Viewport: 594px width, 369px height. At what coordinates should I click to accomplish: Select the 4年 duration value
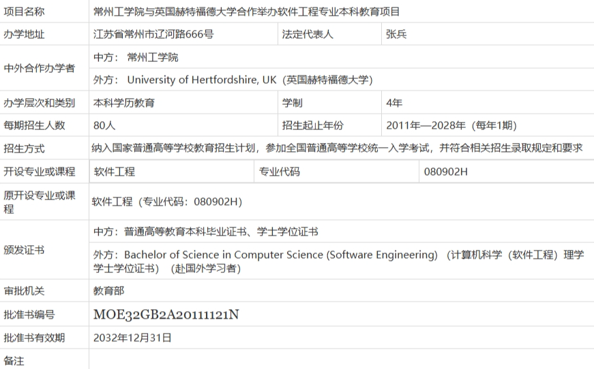pyautogui.click(x=394, y=103)
